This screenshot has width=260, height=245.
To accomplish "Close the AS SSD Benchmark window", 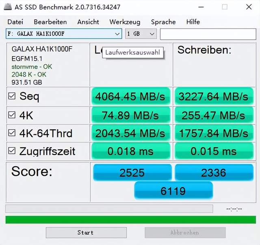I will [x=249, y=7].
